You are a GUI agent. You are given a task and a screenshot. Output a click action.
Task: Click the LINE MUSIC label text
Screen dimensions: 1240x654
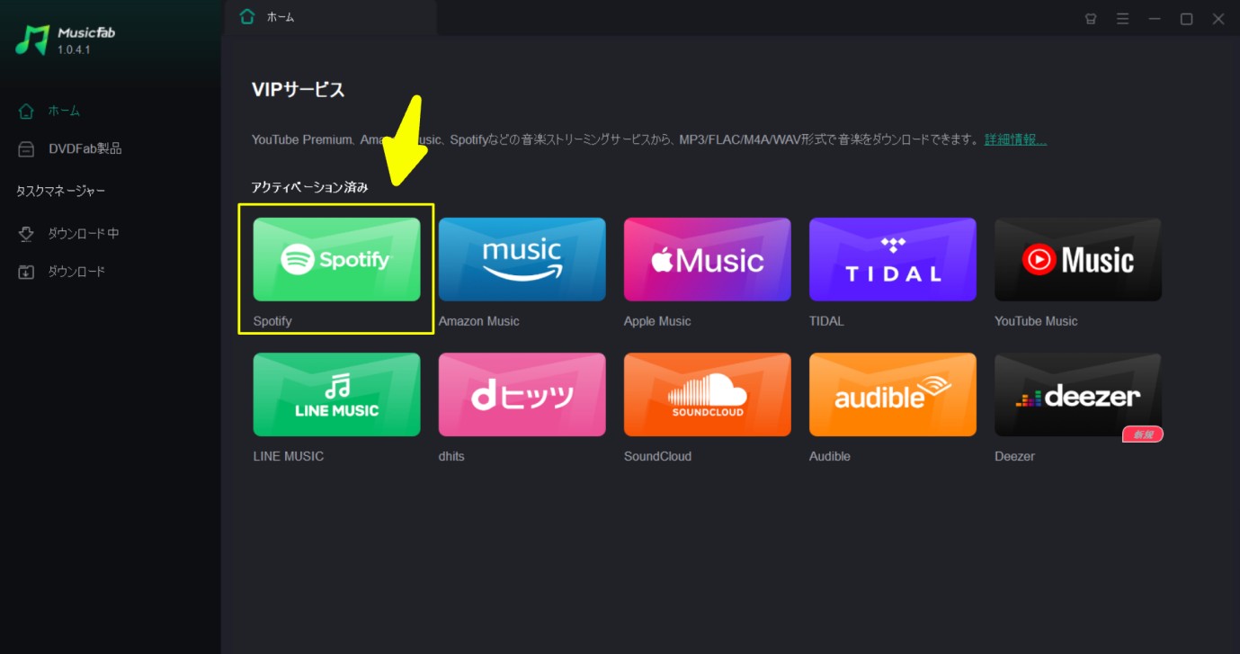289,456
